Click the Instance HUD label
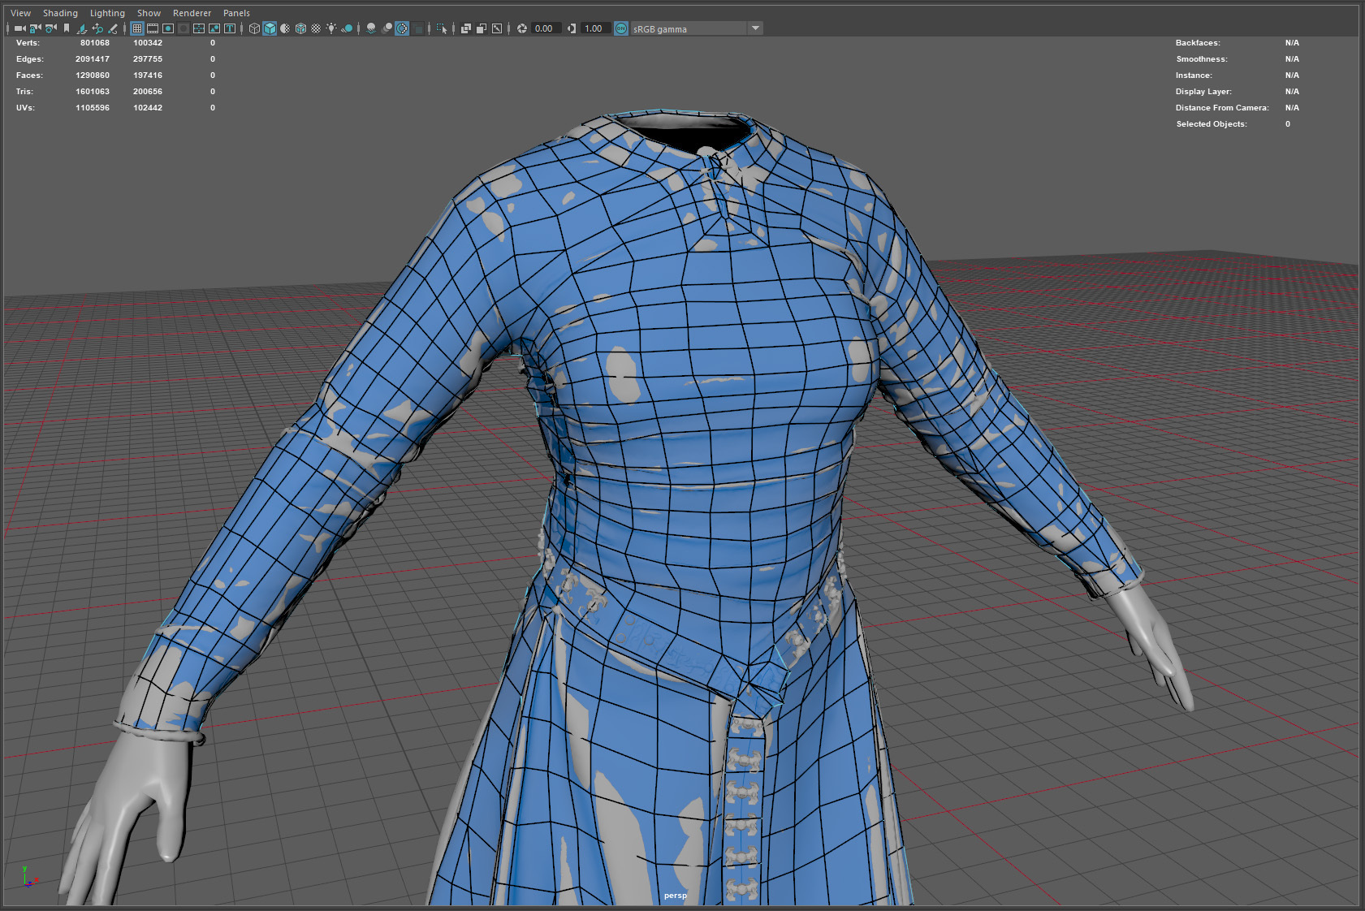 pyautogui.click(x=1194, y=76)
